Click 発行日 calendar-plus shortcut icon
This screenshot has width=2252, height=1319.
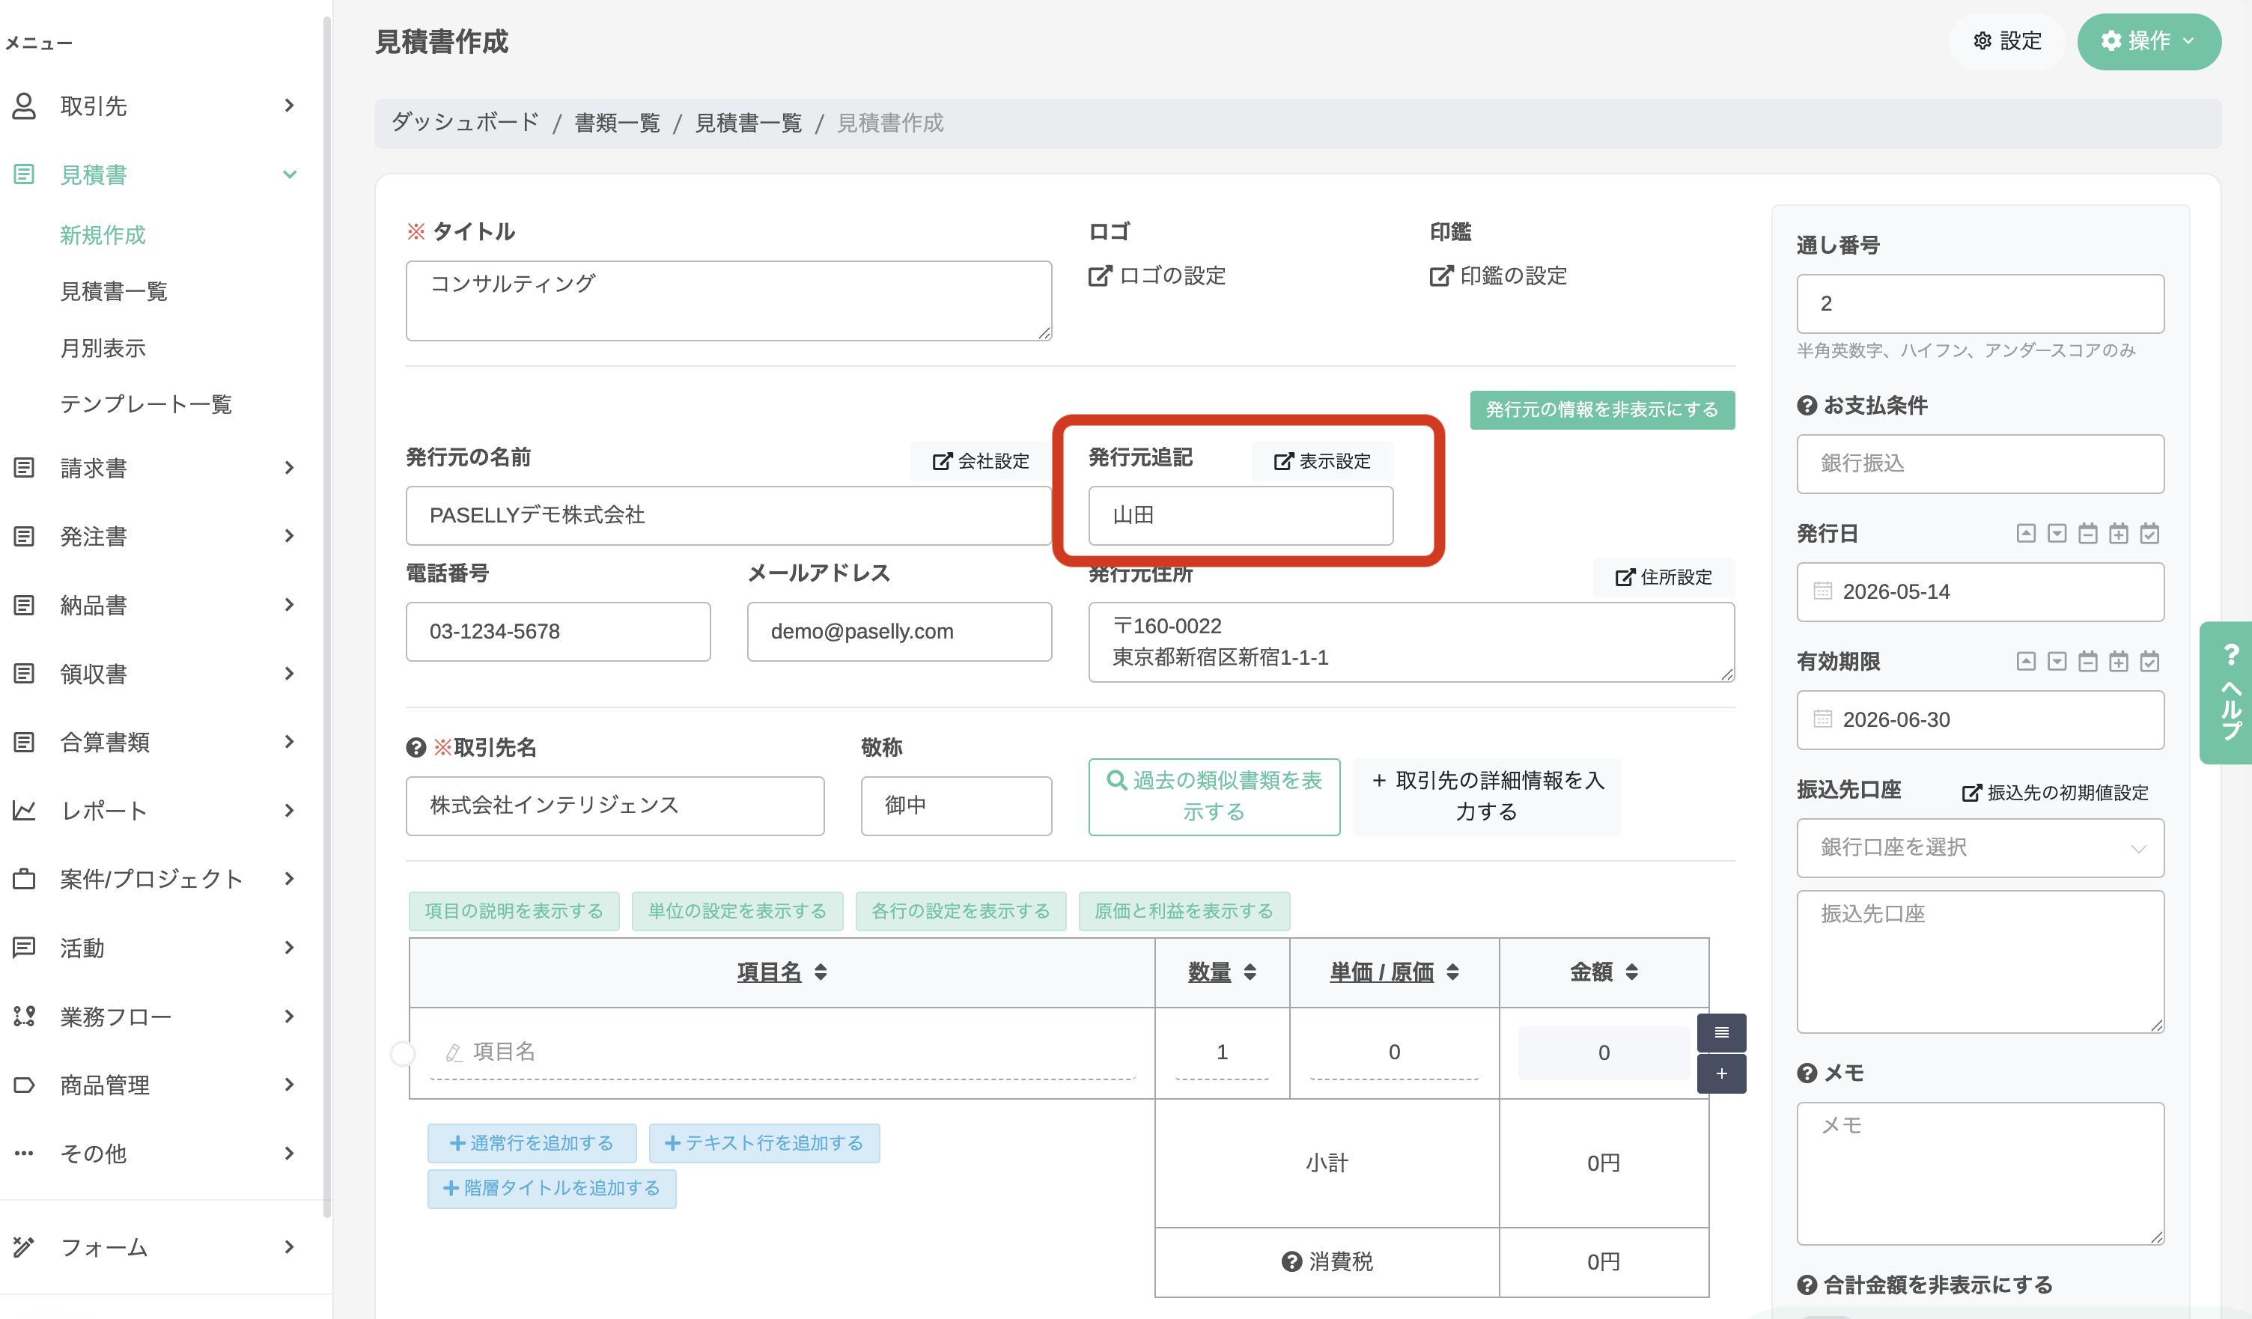point(2119,534)
